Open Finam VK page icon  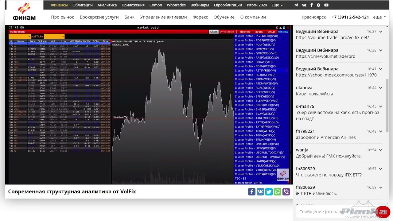pyautogui.click(x=304, y=5)
